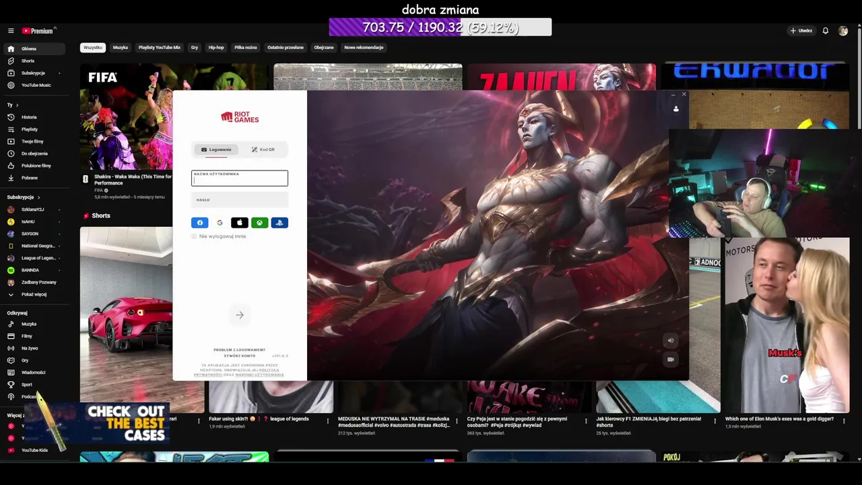Click the 'Stwórz konto' link
This screenshot has height=485, width=862.
pyautogui.click(x=240, y=356)
